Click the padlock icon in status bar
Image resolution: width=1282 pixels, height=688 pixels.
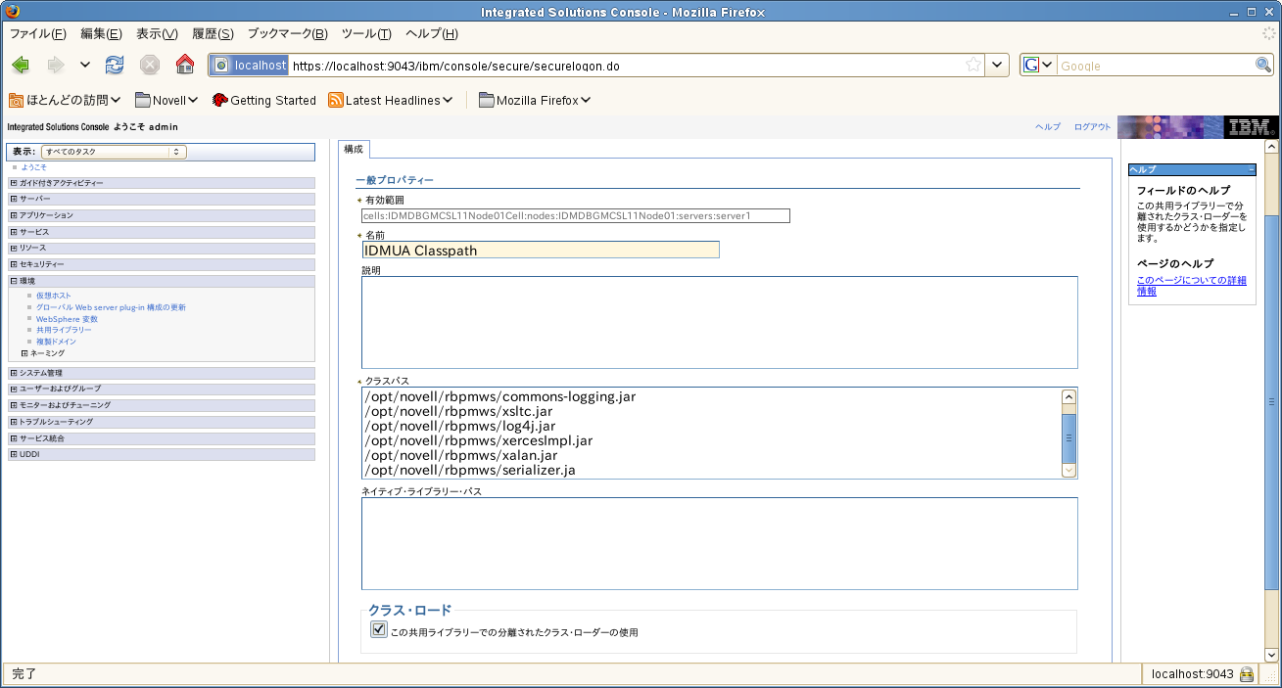pyautogui.click(x=1247, y=674)
